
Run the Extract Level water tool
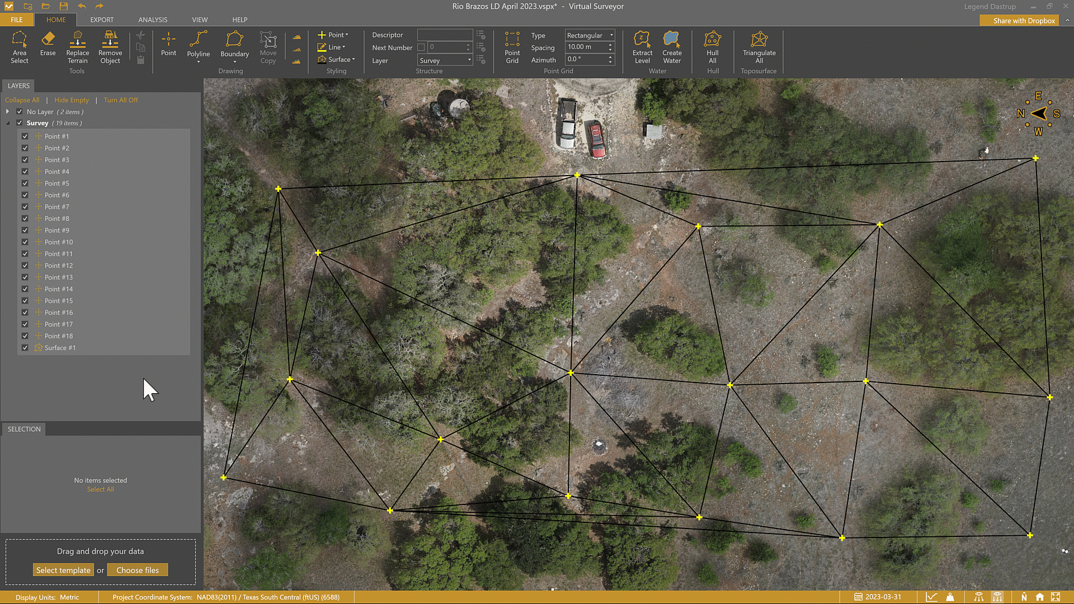[x=642, y=47]
